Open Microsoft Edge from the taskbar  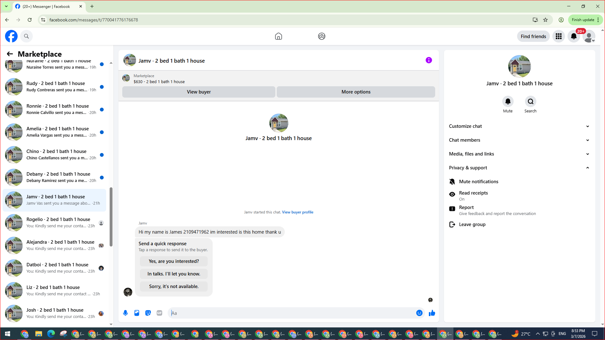(51, 334)
